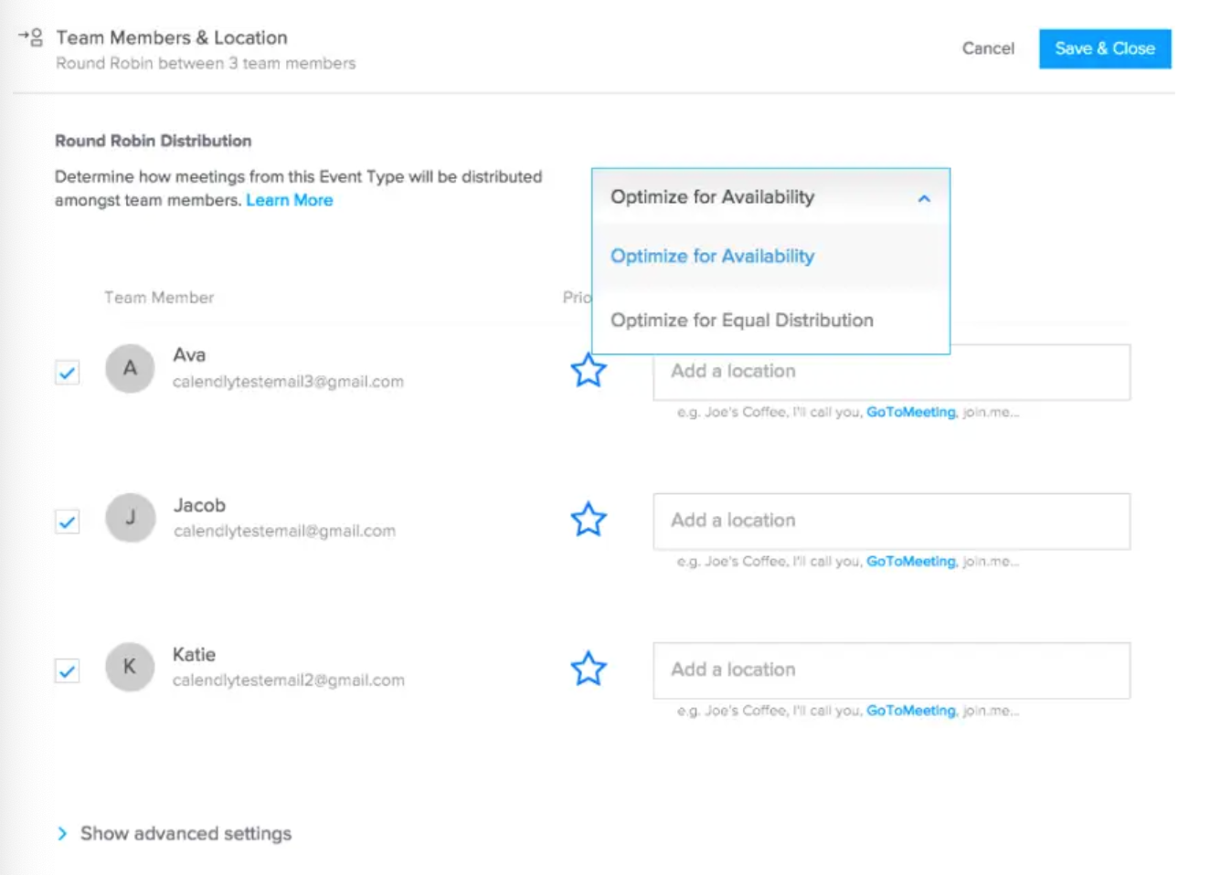The image size is (1210, 875).
Task: Expand Show advanced settings
Action: pyautogui.click(x=173, y=833)
